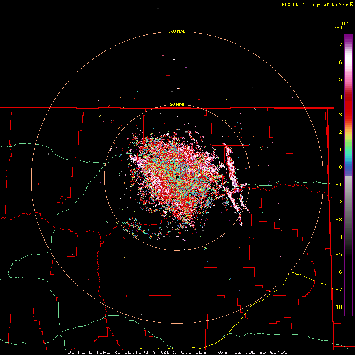The height and width of the screenshot is (355, 355).
Task: Click the -2 value on the color scale
Action: pos(339,202)
